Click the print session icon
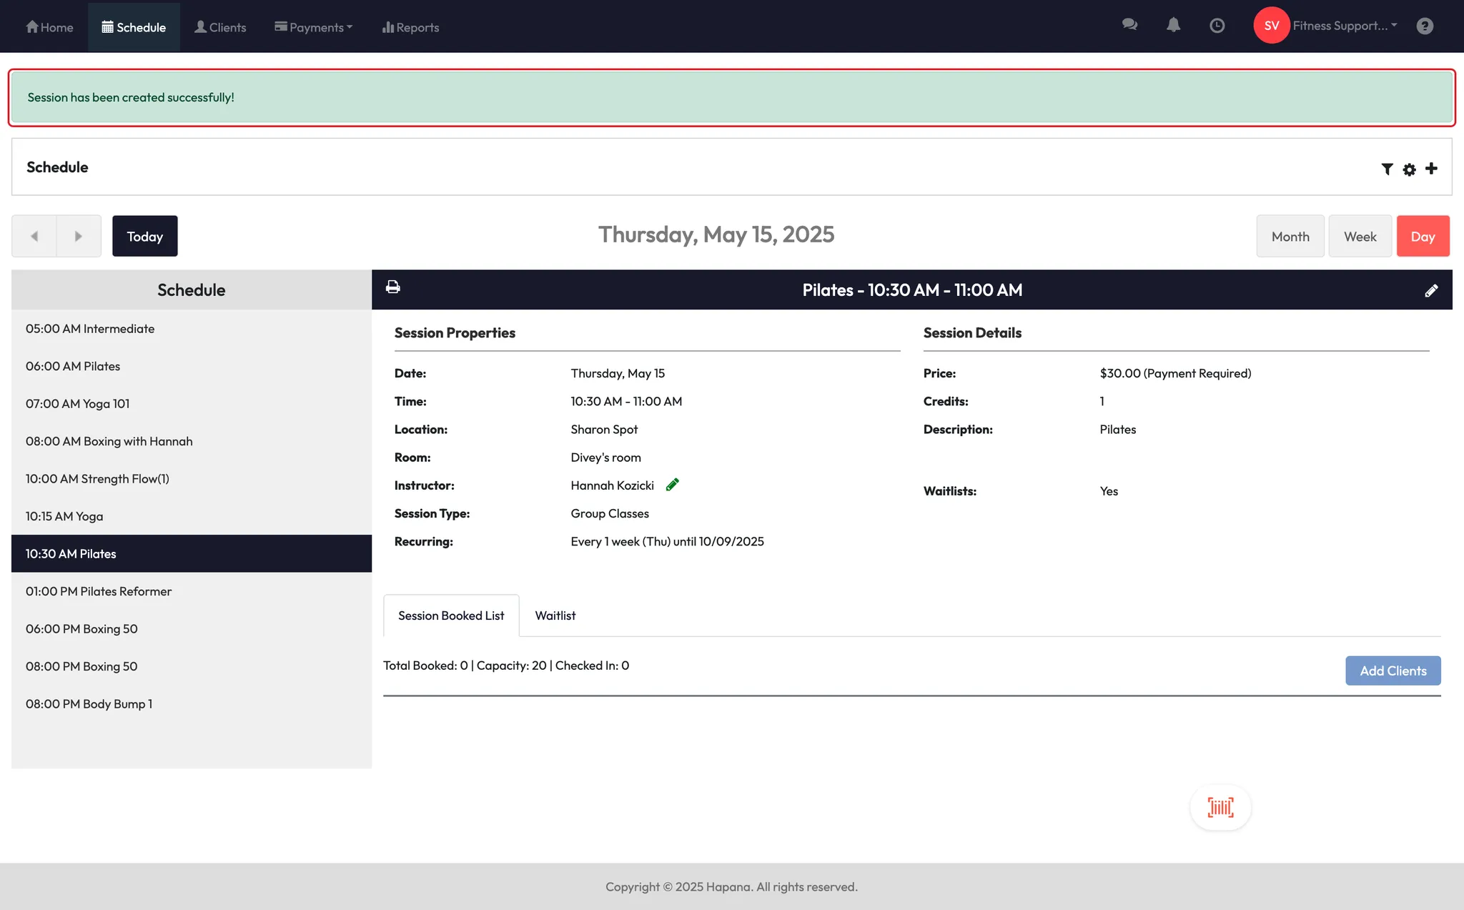The image size is (1464, 910). [x=392, y=287]
